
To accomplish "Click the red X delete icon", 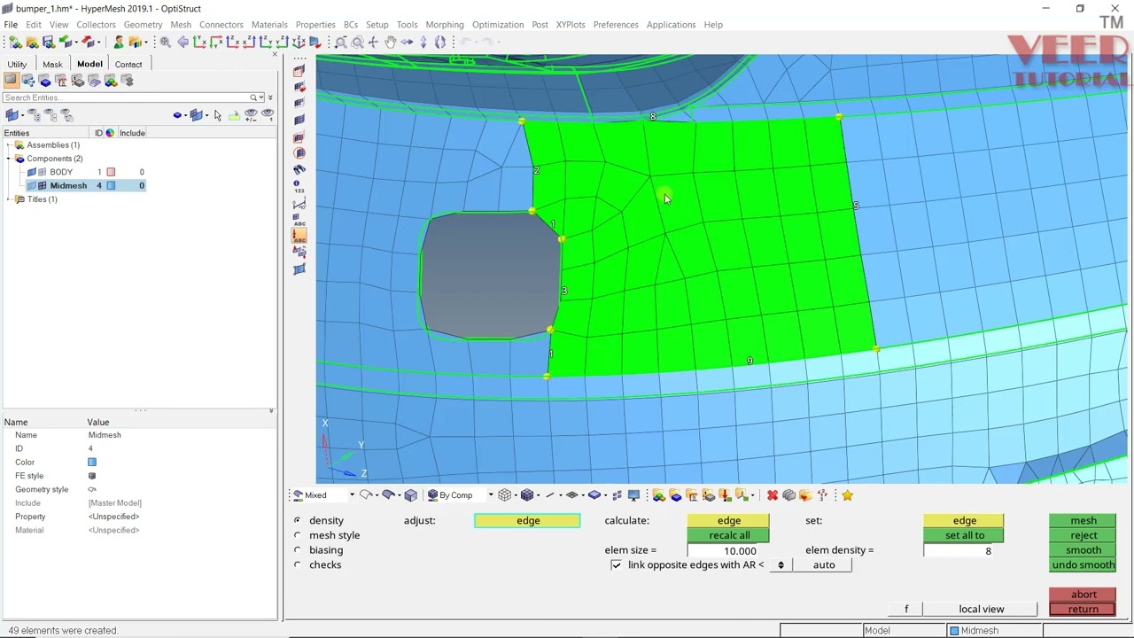I will pyautogui.click(x=773, y=495).
